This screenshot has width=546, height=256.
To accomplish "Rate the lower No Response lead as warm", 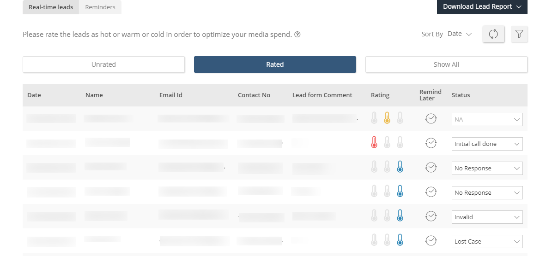I will (x=387, y=191).
